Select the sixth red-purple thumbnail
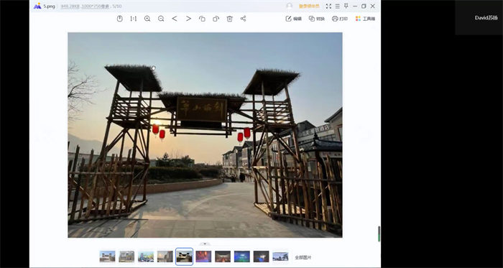 coord(203,257)
